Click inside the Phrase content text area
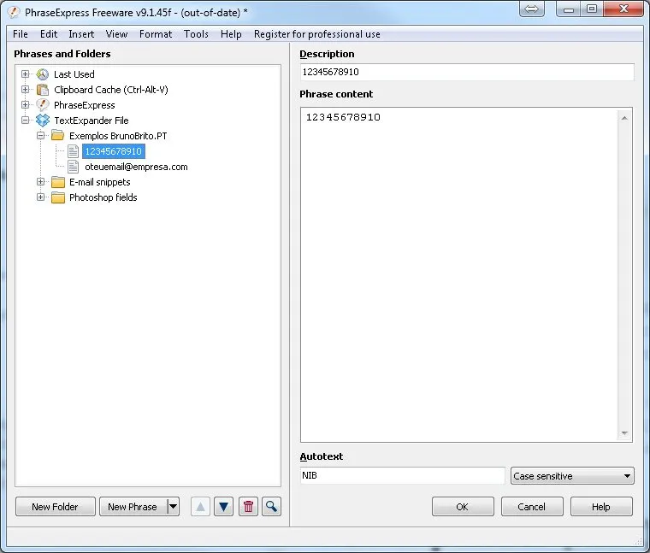This screenshot has width=650, height=553. (459, 274)
